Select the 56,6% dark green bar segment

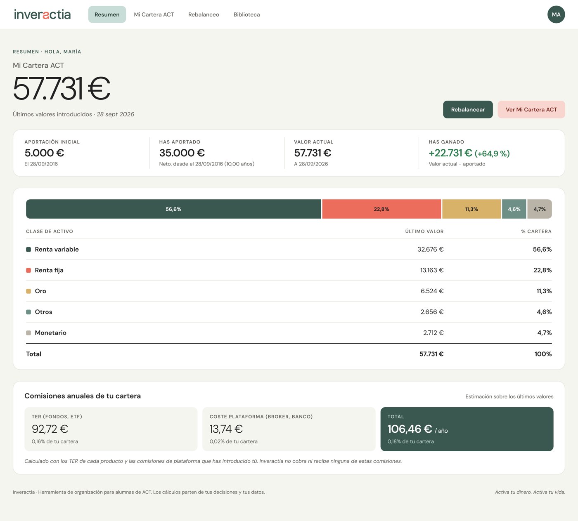pyautogui.click(x=173, y=209)
